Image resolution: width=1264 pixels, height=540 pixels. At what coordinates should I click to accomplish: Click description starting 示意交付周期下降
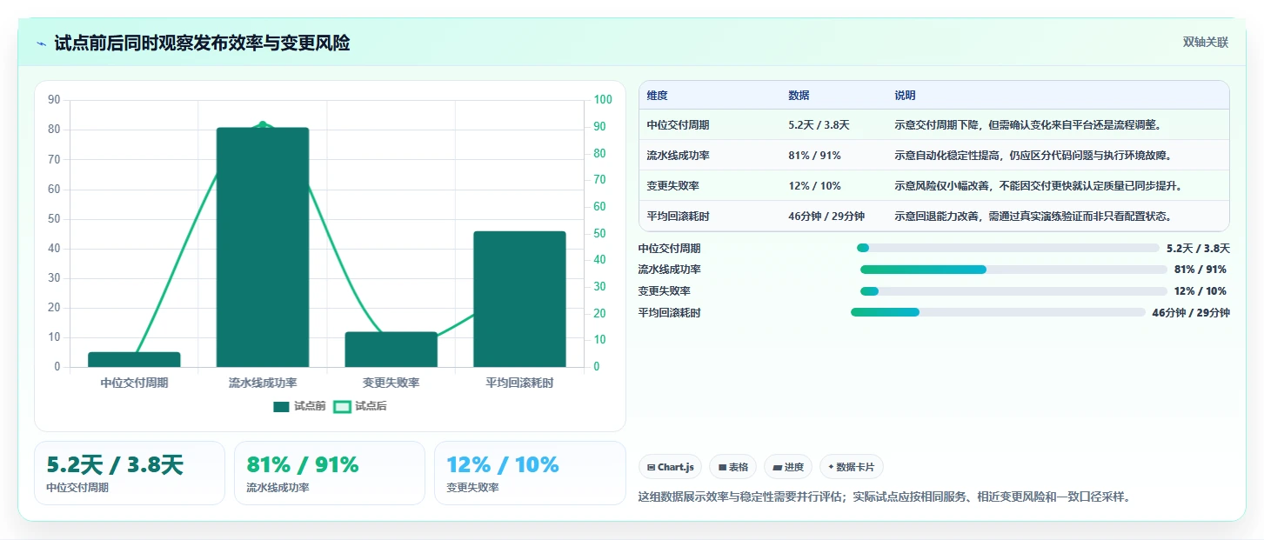[x=1027, y=125]
